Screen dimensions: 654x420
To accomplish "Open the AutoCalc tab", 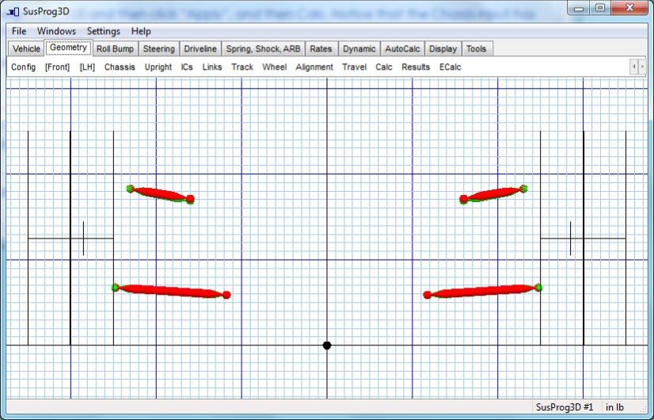I will tap(401, 49).
